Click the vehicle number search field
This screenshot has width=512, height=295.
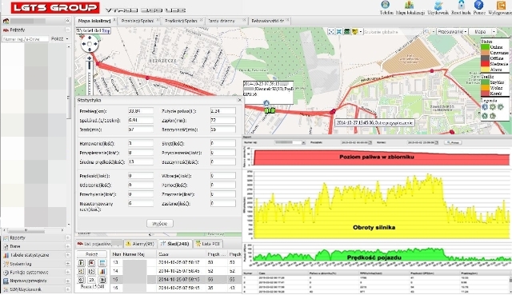pyautogui.click(x=25, y=39)
